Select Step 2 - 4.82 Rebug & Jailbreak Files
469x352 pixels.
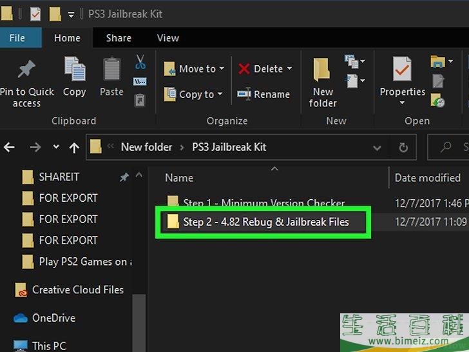[258, 222]
